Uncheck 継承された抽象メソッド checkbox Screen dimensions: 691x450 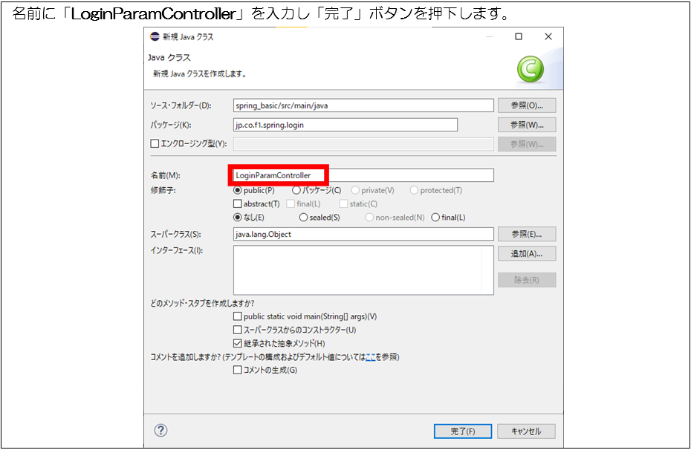point(238,343)
